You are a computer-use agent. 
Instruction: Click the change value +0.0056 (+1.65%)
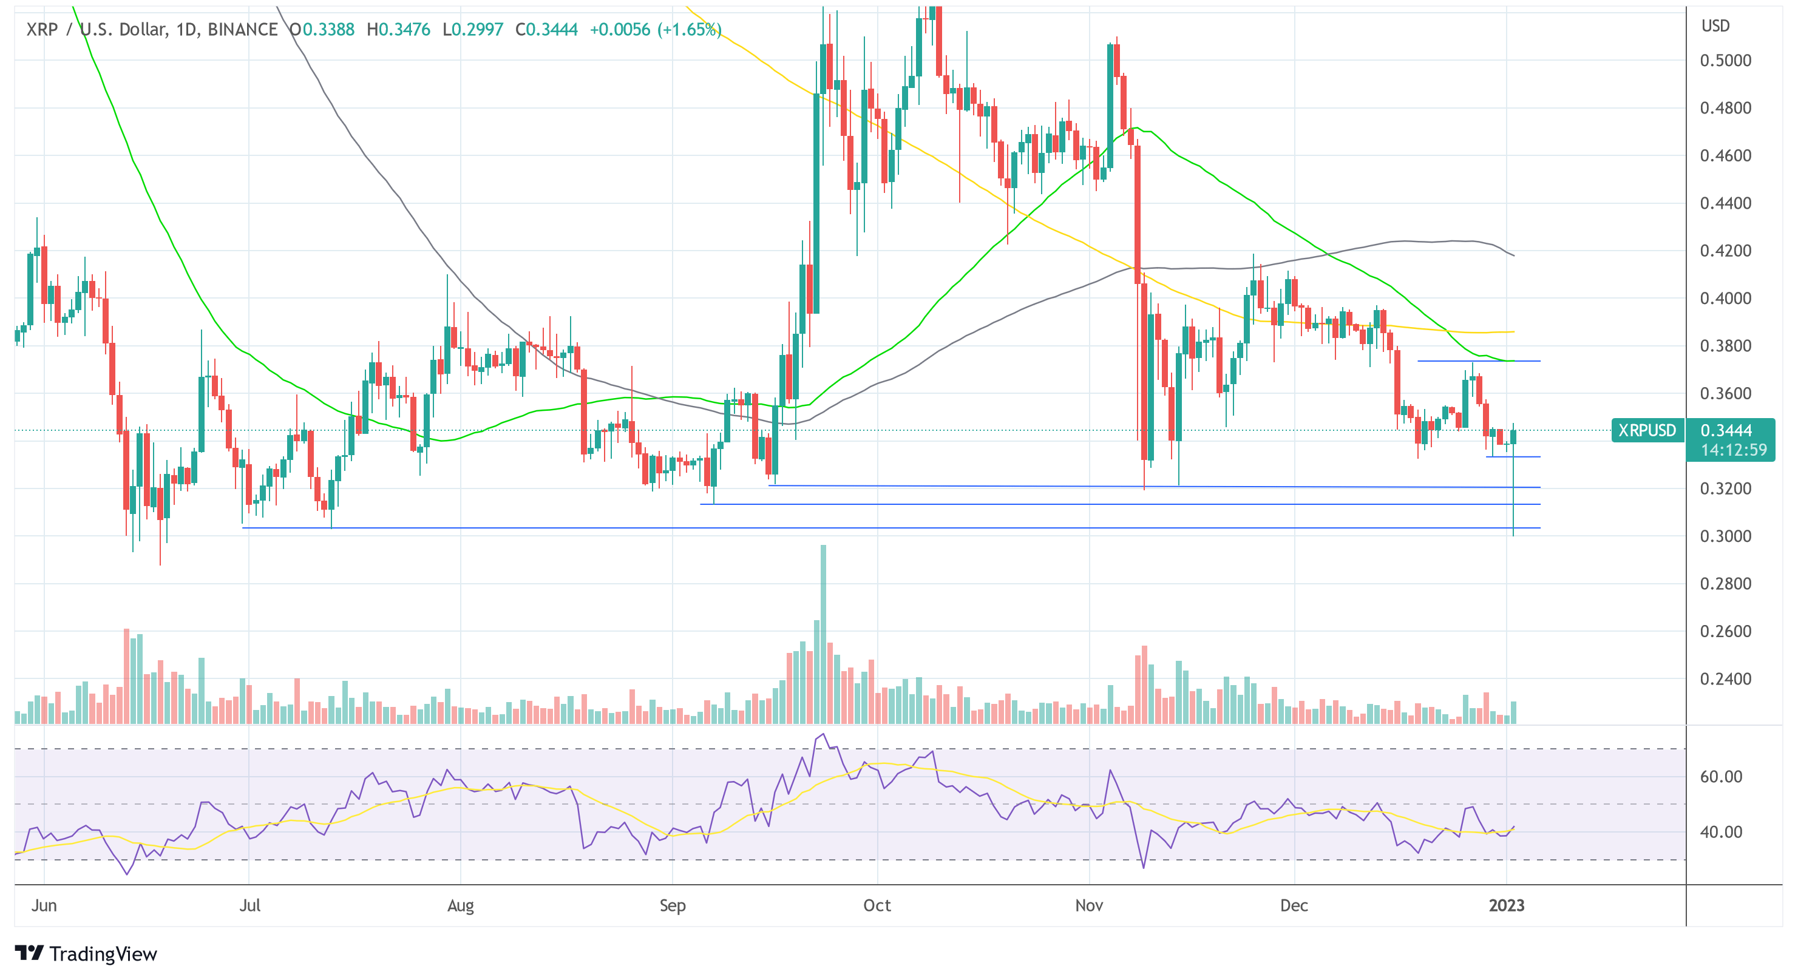coord(656,29)
